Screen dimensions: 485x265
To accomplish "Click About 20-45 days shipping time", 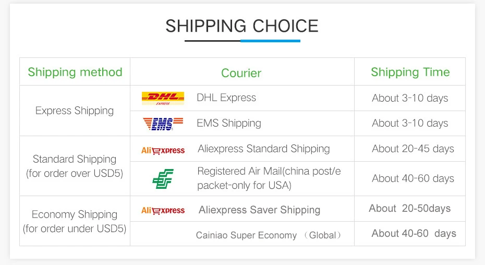I will point(413,149).
